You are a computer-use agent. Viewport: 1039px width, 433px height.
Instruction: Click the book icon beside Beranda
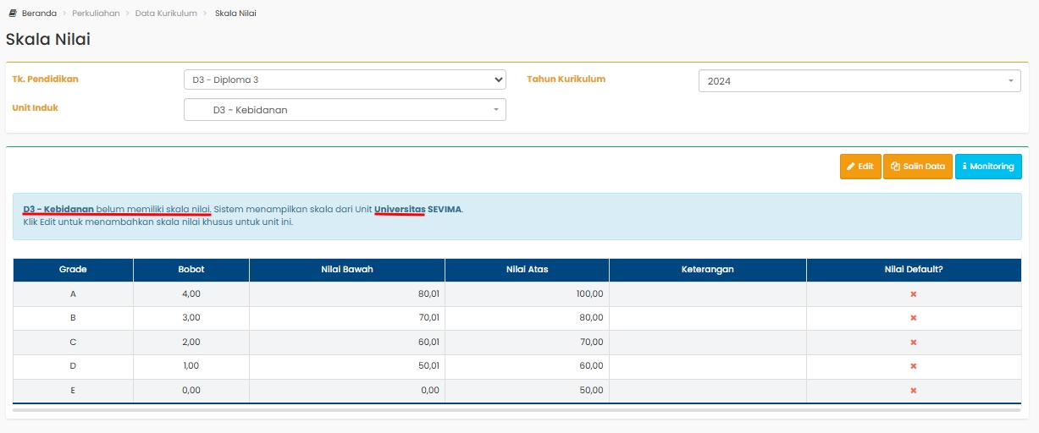point(12,14)
